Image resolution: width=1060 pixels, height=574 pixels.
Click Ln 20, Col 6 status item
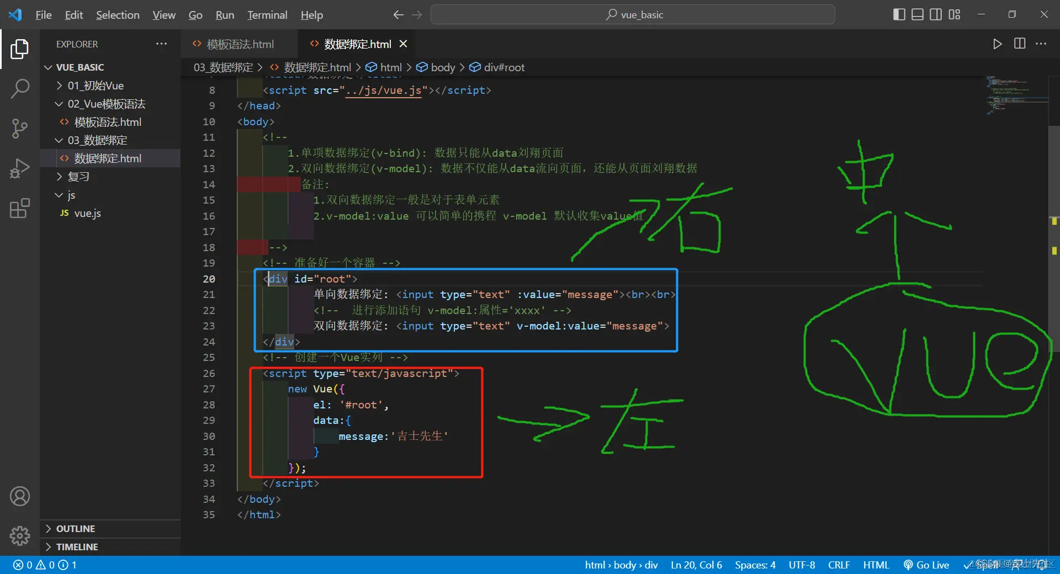tap(696, 565)
